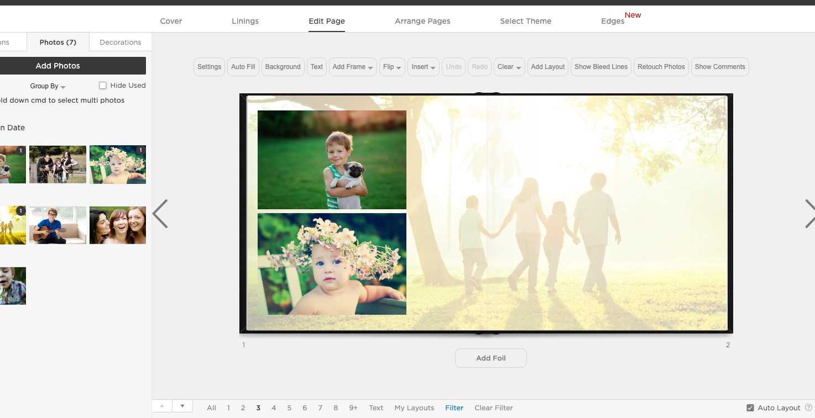The image size is (815, 418).
Task: Open My Layouts in the layout bar
Action: (414, 408)
